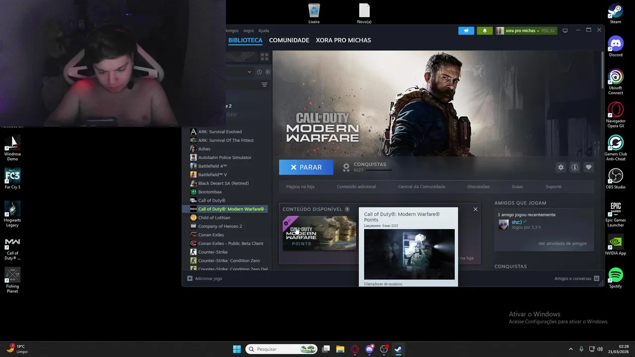The width and height of the screenshot is (635, 357).
Task: Open Epic Games Launcher shortcut
Action: [615, 214]
